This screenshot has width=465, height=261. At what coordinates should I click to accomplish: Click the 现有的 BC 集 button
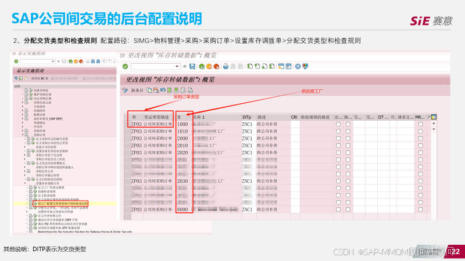(x=40, y=78)
